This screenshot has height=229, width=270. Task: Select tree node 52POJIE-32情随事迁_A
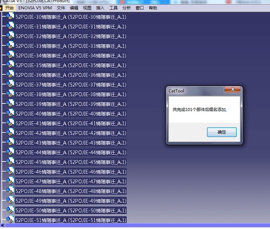(x=71, y=36)
